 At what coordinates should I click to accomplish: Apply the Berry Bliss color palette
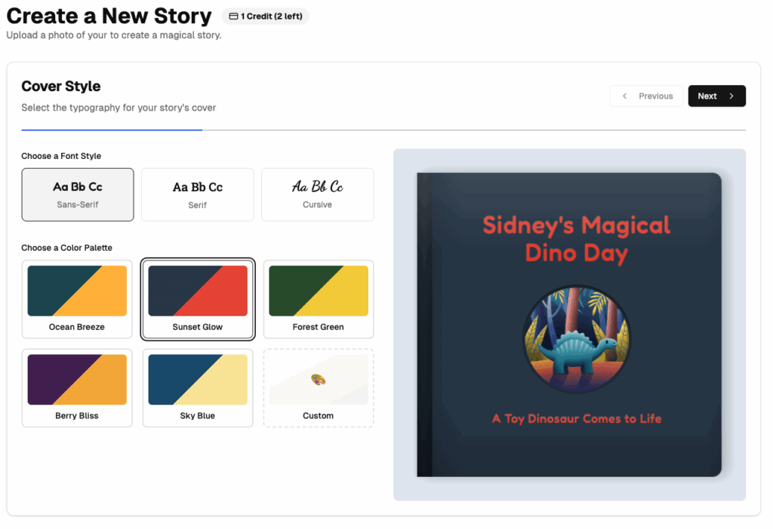77,387
